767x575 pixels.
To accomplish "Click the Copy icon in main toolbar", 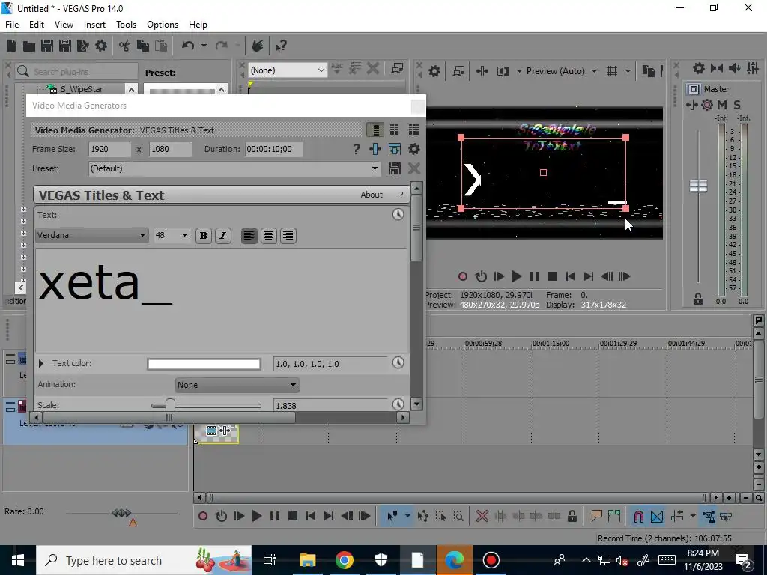I will point(143,46).
